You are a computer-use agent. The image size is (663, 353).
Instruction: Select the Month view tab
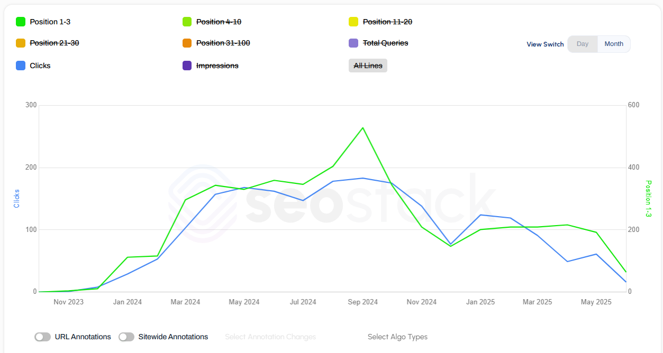click(613, 44)
